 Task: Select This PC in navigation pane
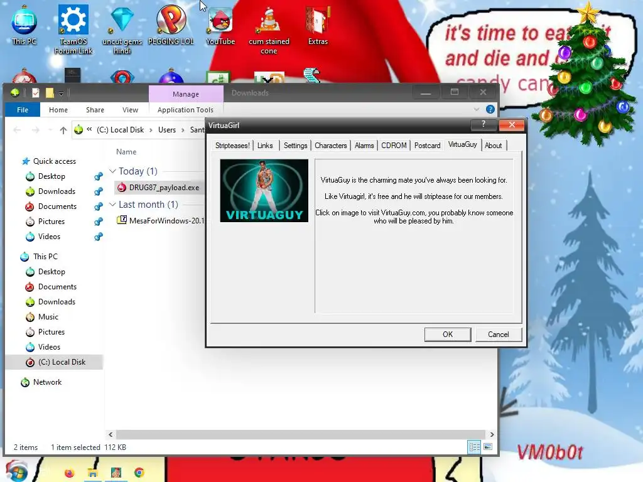tap(45, 257)
